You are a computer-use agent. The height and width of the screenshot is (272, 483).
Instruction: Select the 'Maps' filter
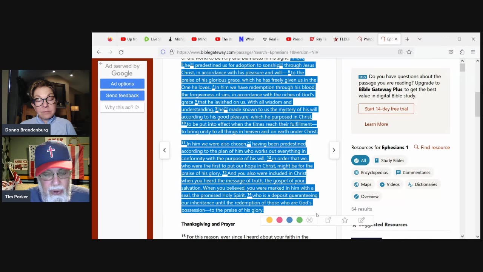(363, 184)
